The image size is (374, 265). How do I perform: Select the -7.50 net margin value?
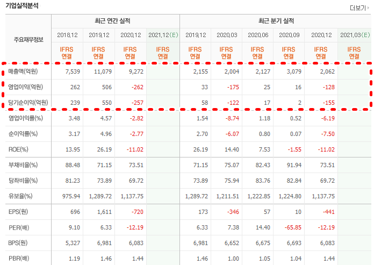click(x=328, y=134)
